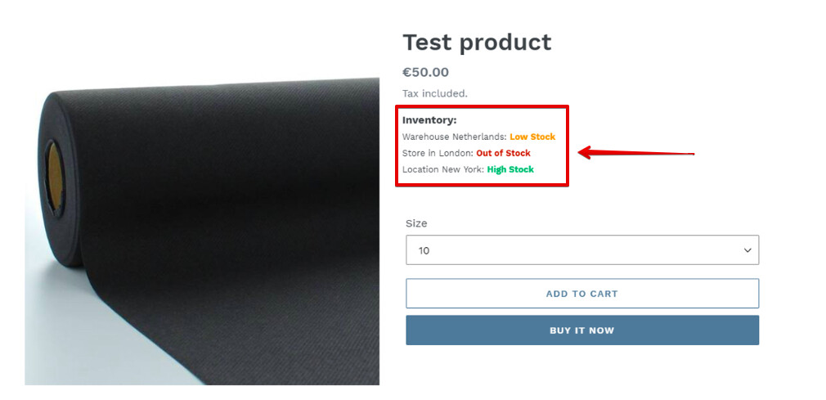This screenshot has height=400, width=826.
Task: Click the €50.00 price
Action: point(425,72)
